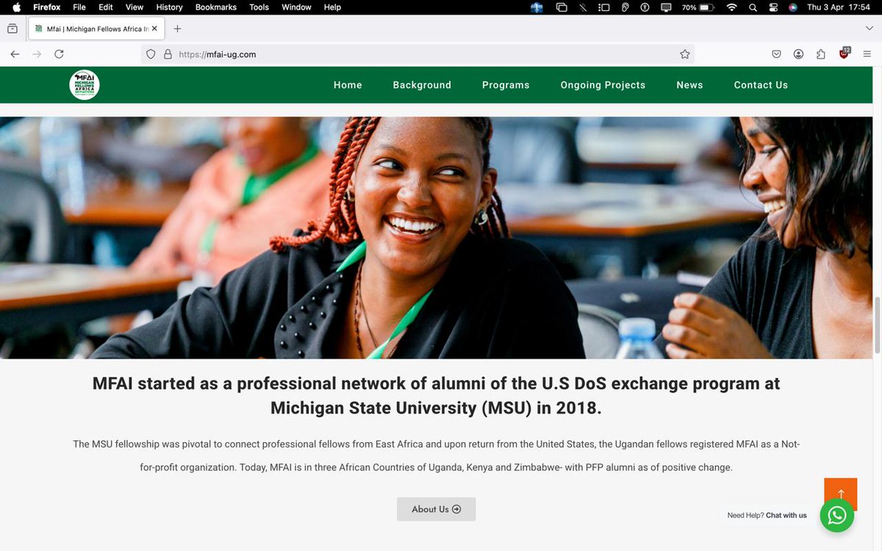Open the Edit menu
Screen dimensions: 882x551
coord(106,7)
